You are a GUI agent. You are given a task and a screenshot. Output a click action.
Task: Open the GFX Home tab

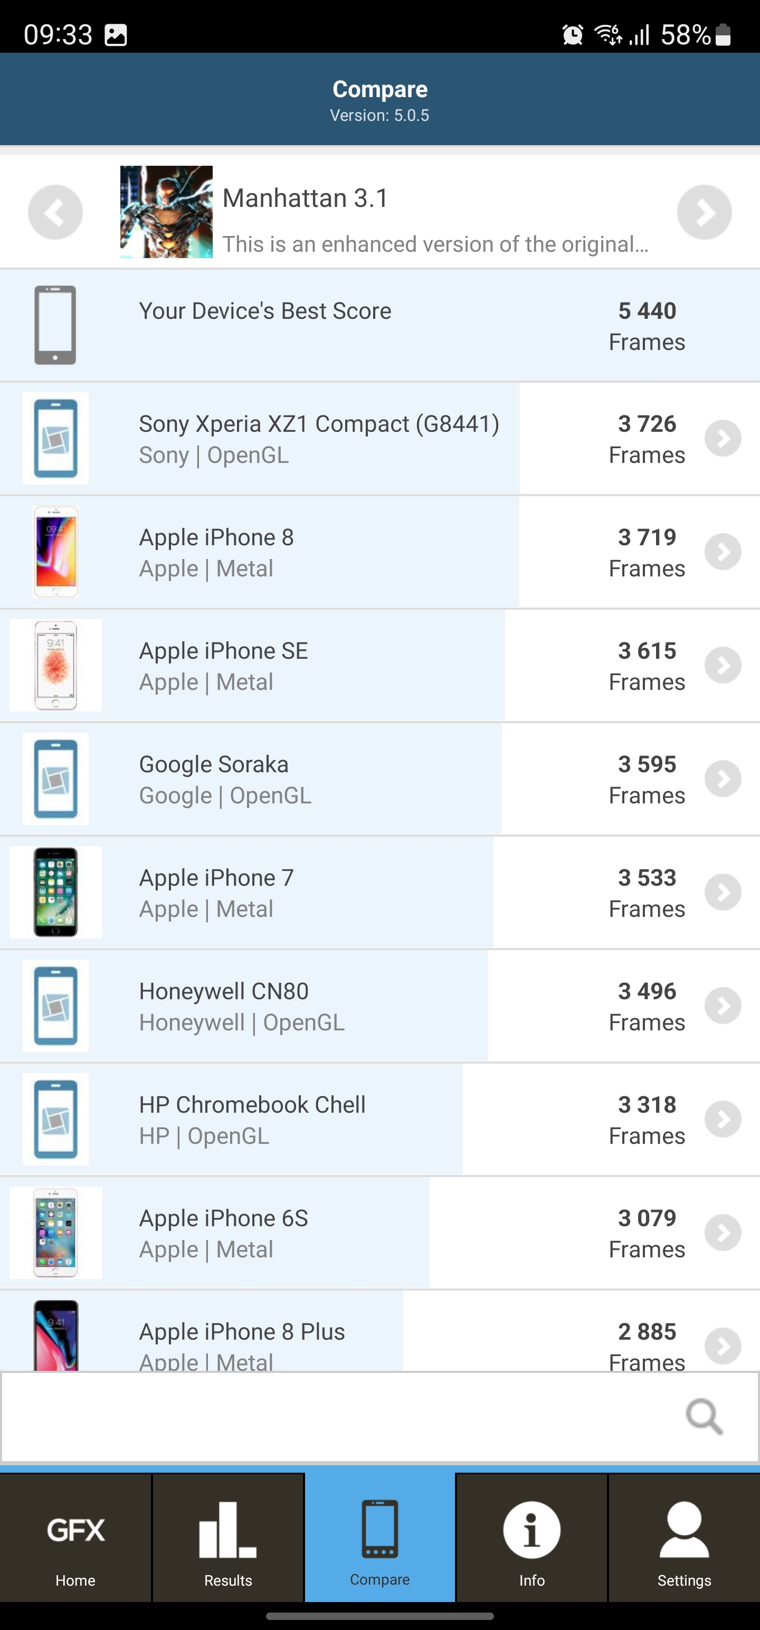pyautogui.click(x=75, y=1538)
